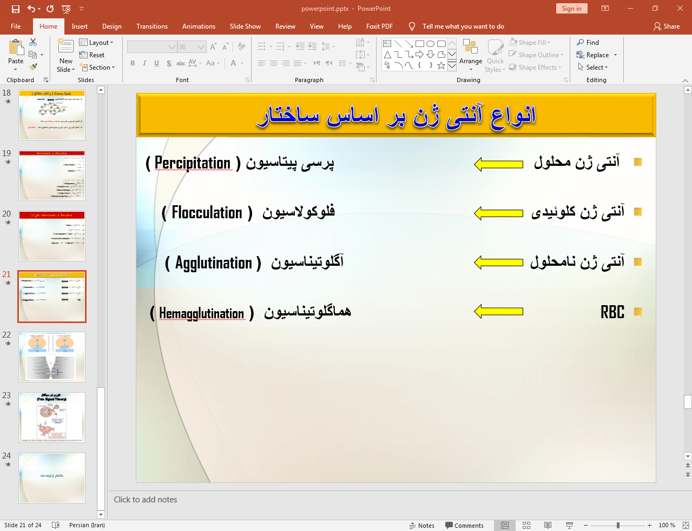This screenshot has height=531, width=692.
Task: Toggle bold formatting
Action: [132, 63]
